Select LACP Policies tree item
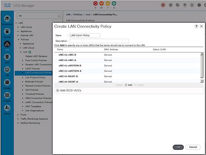The height and width of the screenshot is (155, 206). [x=32, y=69]
